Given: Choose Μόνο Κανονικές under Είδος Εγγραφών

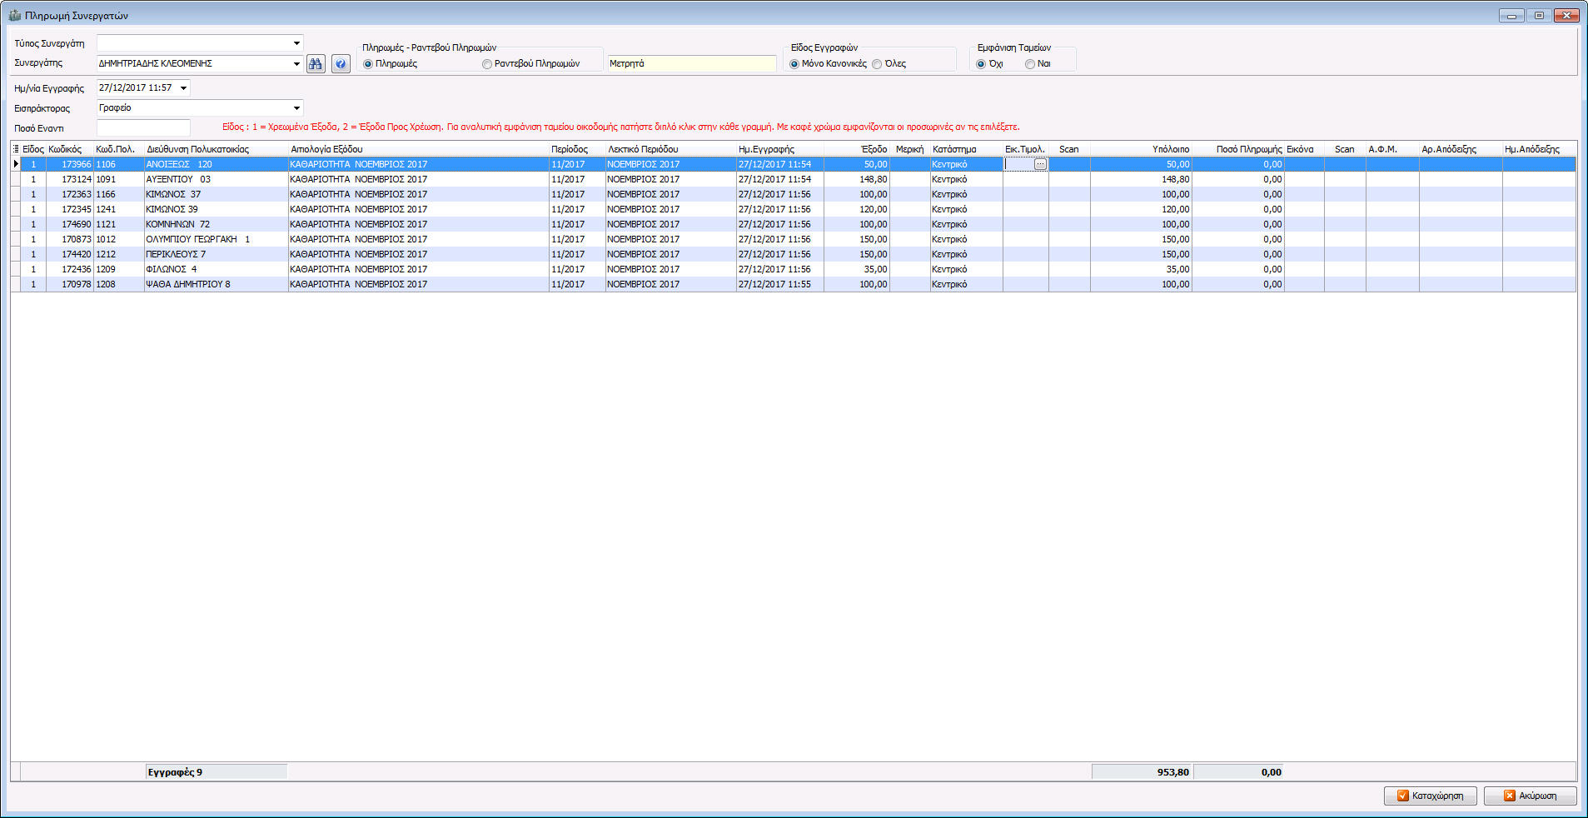Looking at the screenshot, I should [794, 64].
